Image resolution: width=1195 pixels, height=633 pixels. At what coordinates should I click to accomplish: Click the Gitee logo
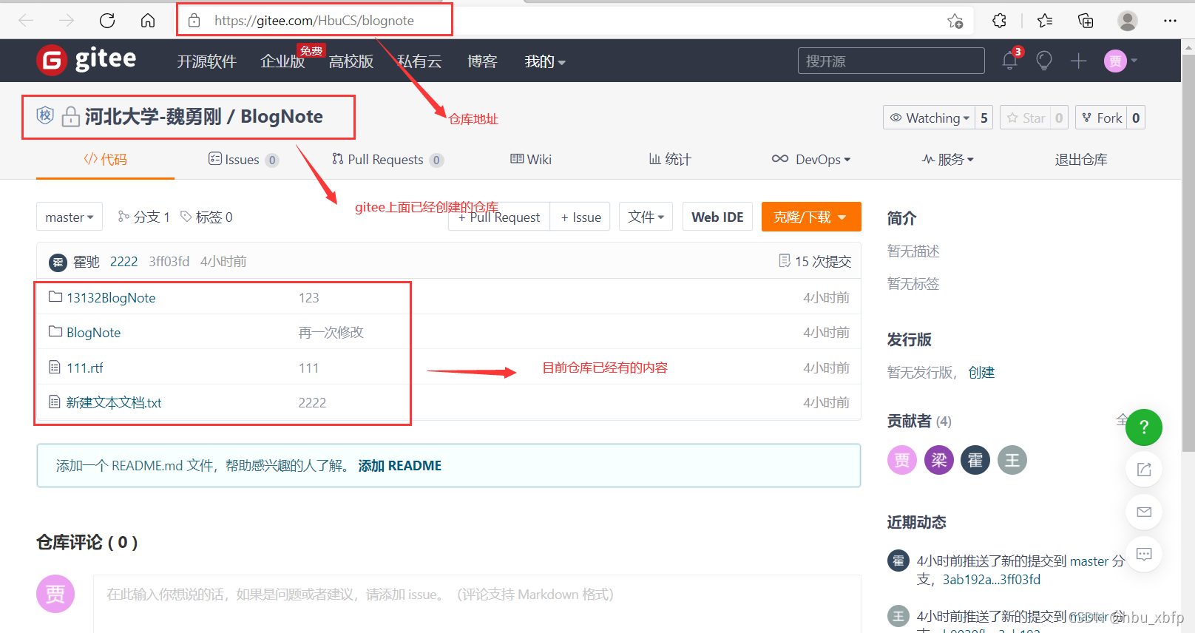[x=87, y=60]
